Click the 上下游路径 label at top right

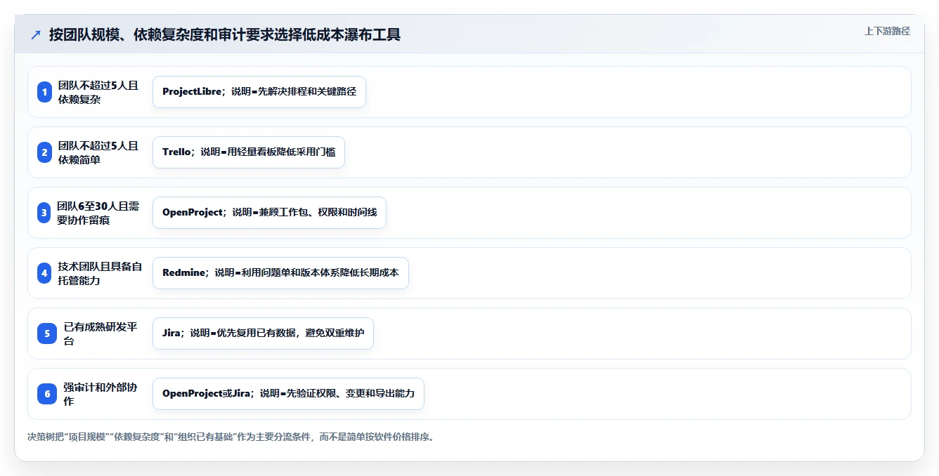coord(887,31)
